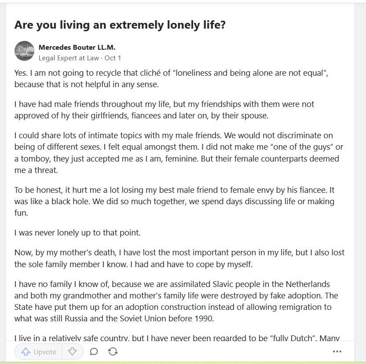View Mercedes Bouter's profile picture
This screenshot has height=364, width=366.
click(24, 51)
